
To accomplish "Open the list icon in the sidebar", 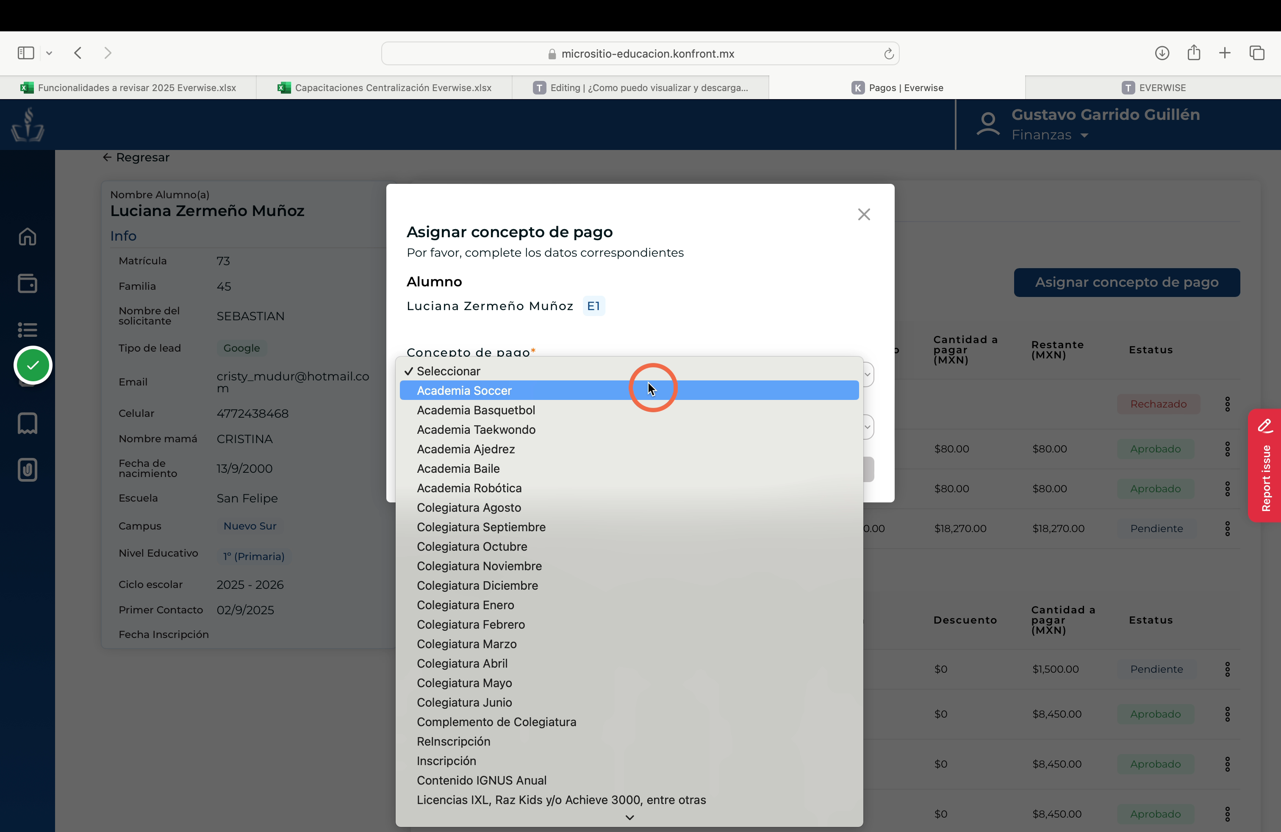I will pos(28,329).
